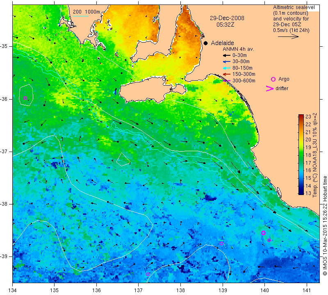Click the '0.5m/s (1kt 24h)' scale text
Image resolution: width=328 pixels, height=295 pixels.
[291, 30]
